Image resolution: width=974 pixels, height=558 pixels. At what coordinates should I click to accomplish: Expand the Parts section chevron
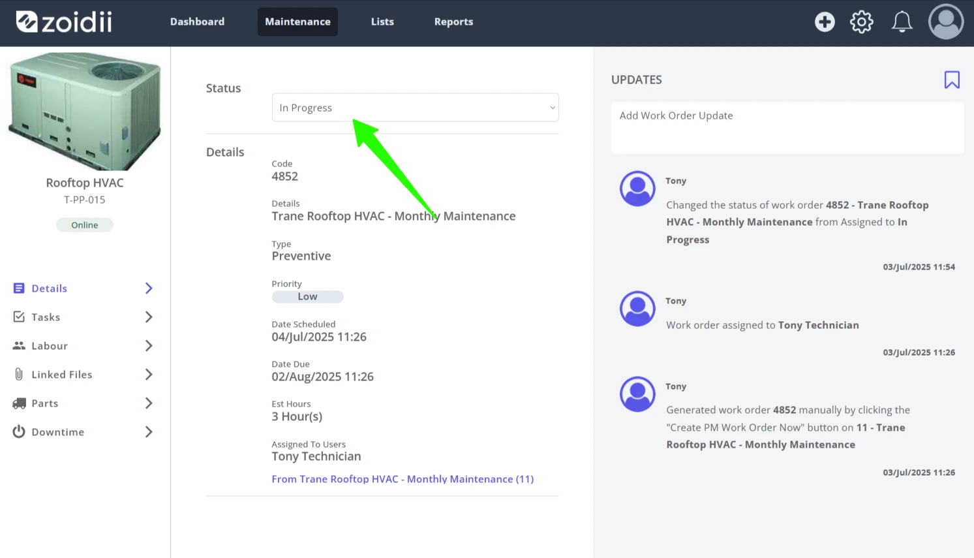(149, 403)
